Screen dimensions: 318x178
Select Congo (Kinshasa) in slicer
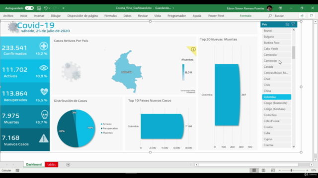click(277, 109)
